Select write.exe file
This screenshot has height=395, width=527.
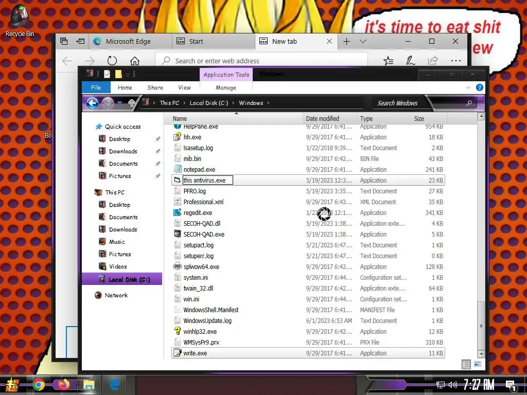(x=195, y=353)
